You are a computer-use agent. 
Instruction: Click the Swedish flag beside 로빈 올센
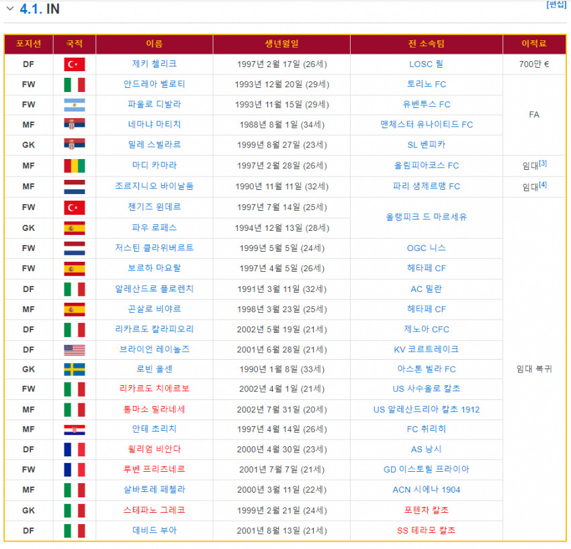pyautogui.click(x=75, y=369)
